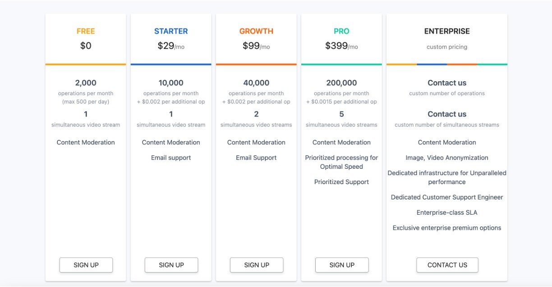552x287 pixels.
Task: Click SIGN UP under the Starter plan
Action: [x=171, y=265]
